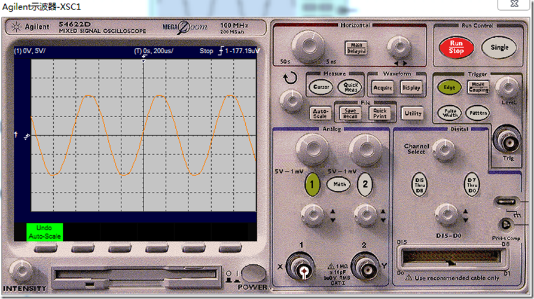Select the Pulse Width trigger
The width and height of the screenshot is (534, 299).
click(x=450, y=113)
